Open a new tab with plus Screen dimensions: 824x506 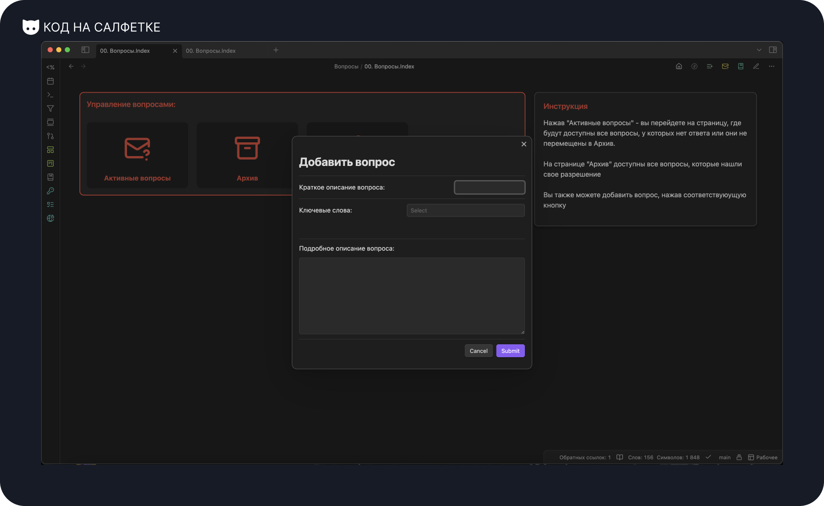click(x=276, y=50)
